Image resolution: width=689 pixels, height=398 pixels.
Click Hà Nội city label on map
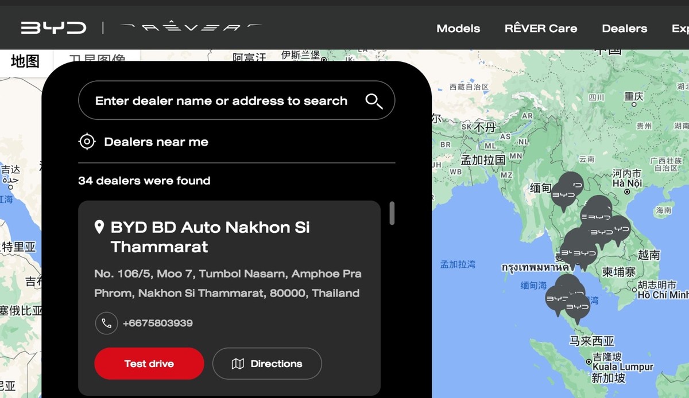626,184
